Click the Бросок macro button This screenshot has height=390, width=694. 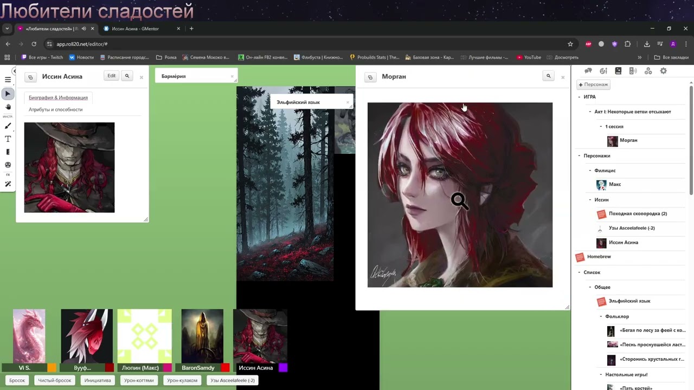[x=17, y=380]
